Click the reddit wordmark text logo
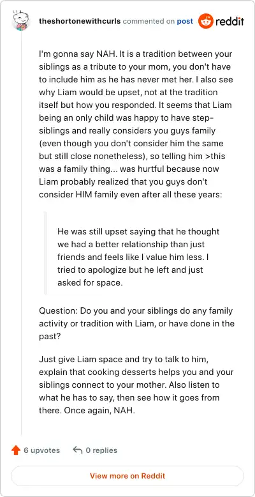 pos(229,22)
